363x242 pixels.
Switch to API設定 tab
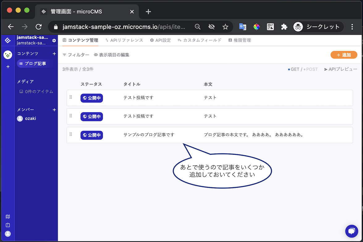point(160,40)
